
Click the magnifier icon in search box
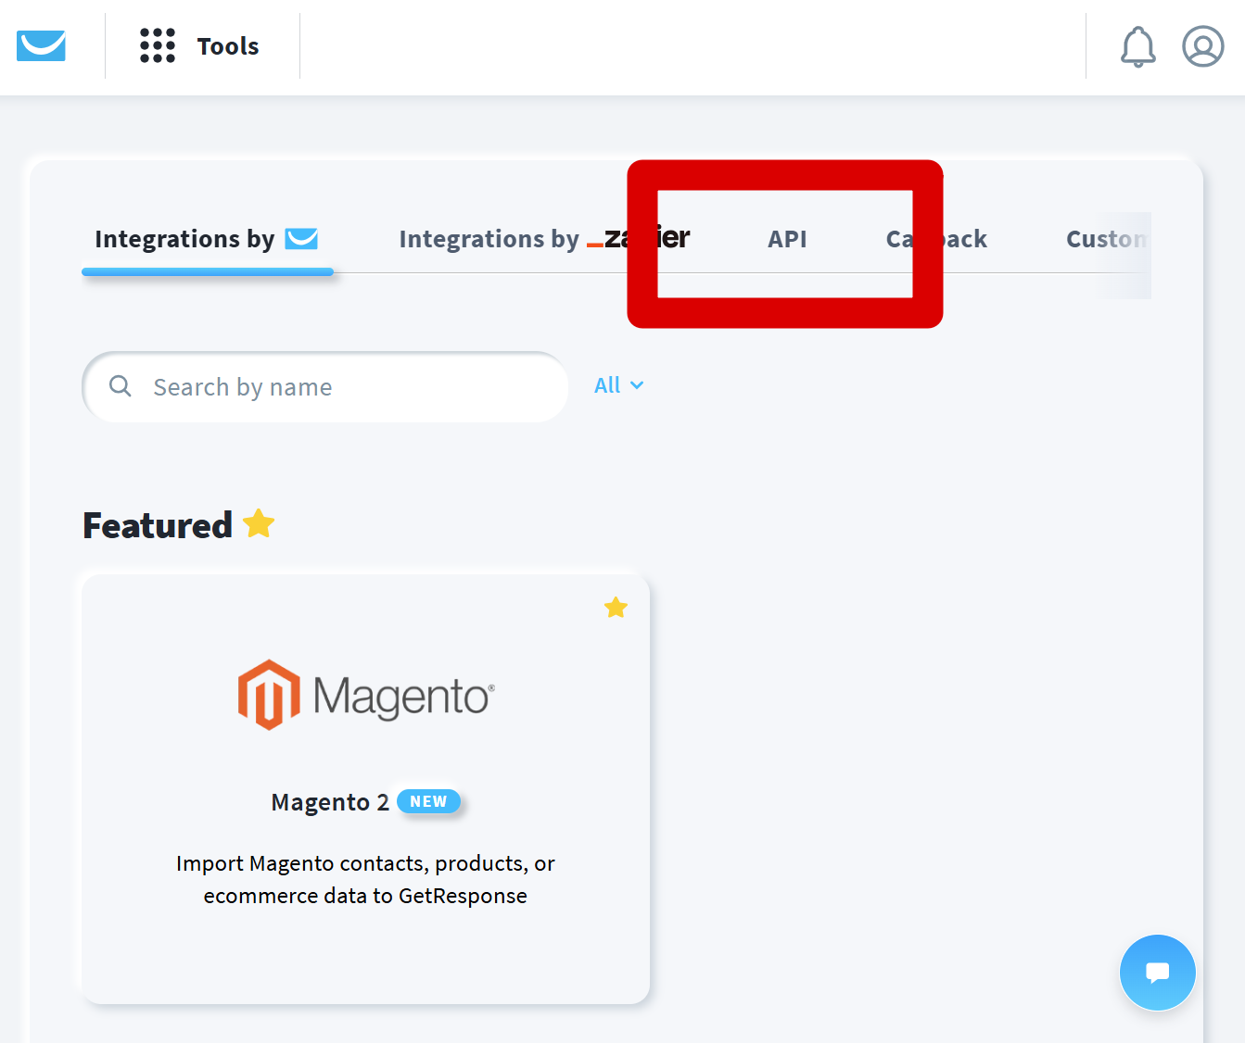121,386
